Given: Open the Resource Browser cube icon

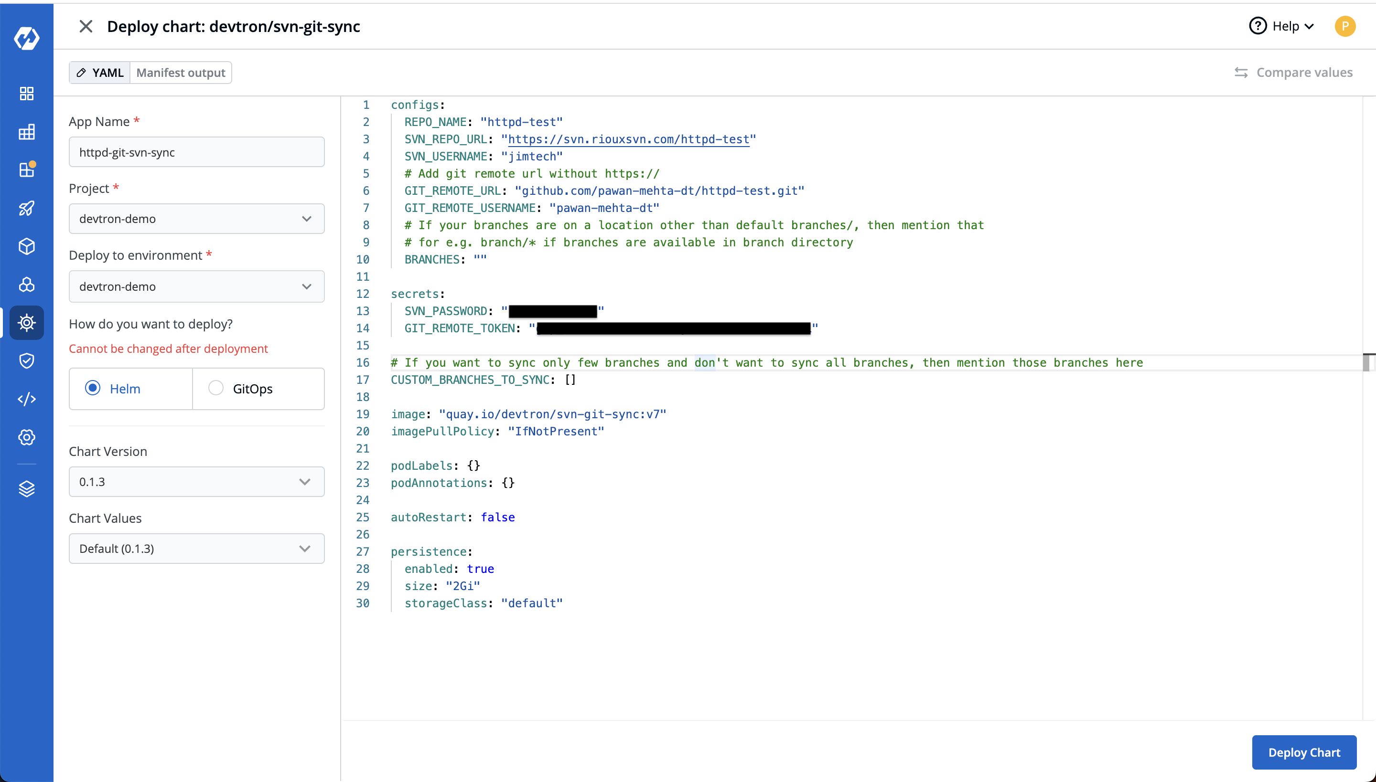Looking at the screenshot, I should point(26,246).
